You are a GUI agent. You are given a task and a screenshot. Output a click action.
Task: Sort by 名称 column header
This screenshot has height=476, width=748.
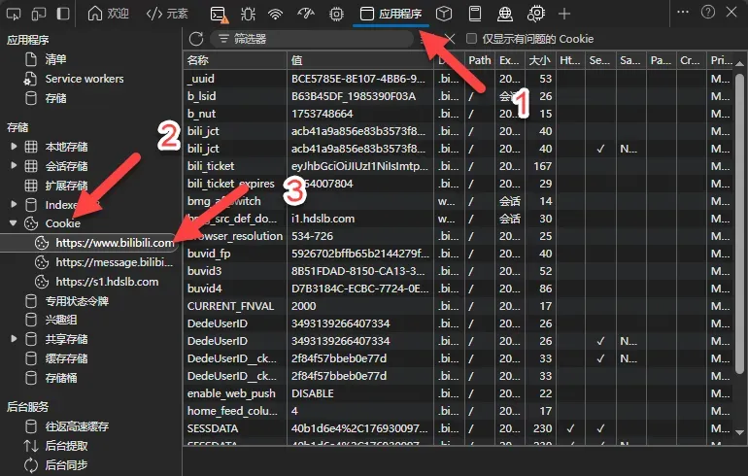pos(235,60)
